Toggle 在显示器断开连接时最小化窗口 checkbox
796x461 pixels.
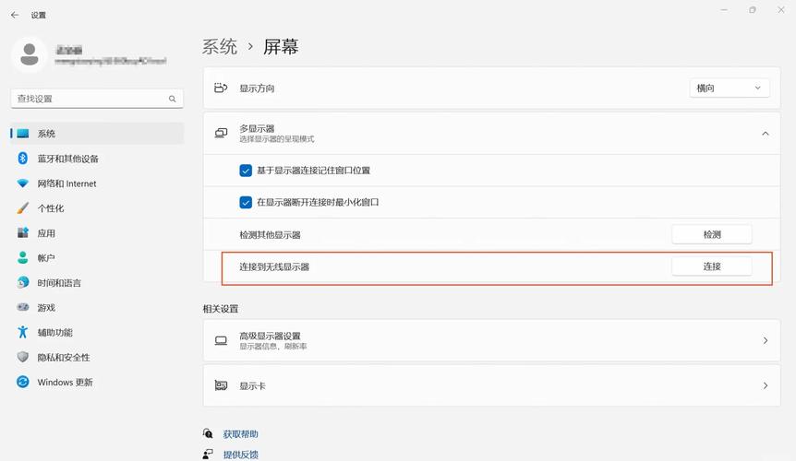pos(246,202)
